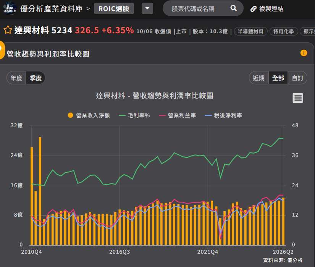Screen dimensions: 315x267
Task: Toggle 營業利益率 legend series
Action: 178,115
